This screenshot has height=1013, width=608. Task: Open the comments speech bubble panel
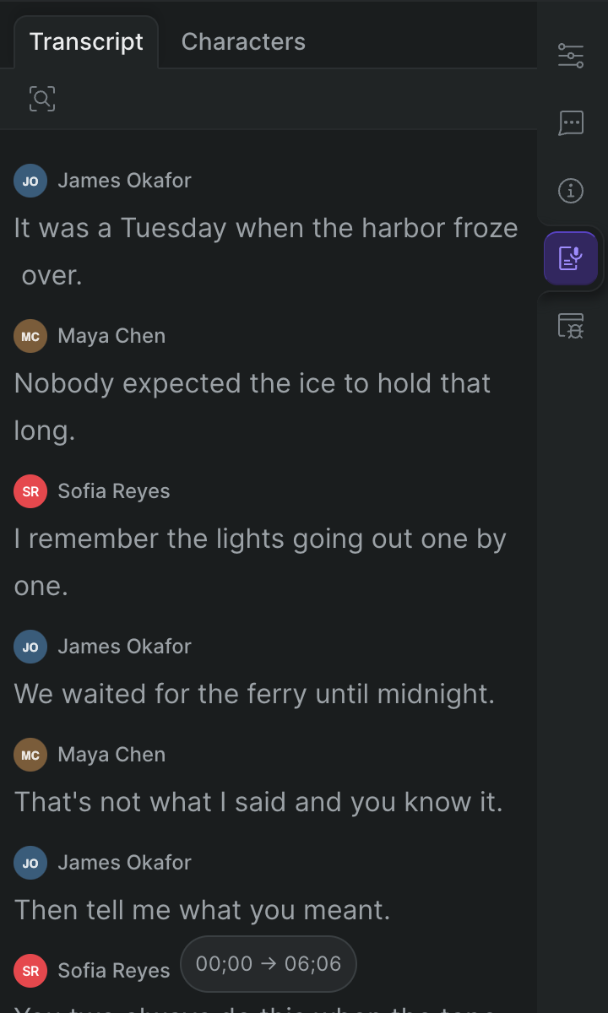[571, 123]
